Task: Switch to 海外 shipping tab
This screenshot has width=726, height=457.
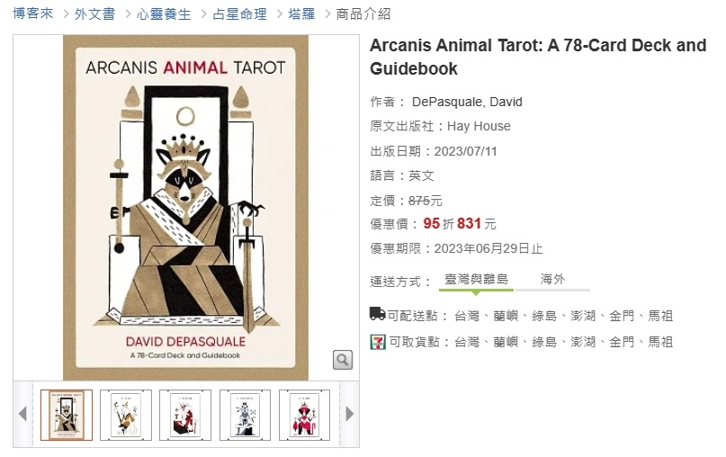Action: [x=552, y=280]
